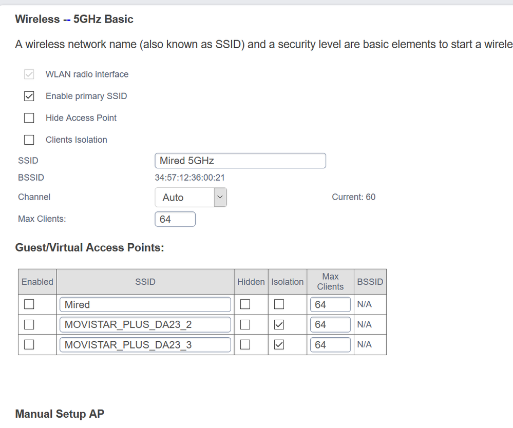Enable the MOVISTAR_PLUS_DA23_3 guest network
513x428 pixels.
pyautogui.click(x=29, y=344)
